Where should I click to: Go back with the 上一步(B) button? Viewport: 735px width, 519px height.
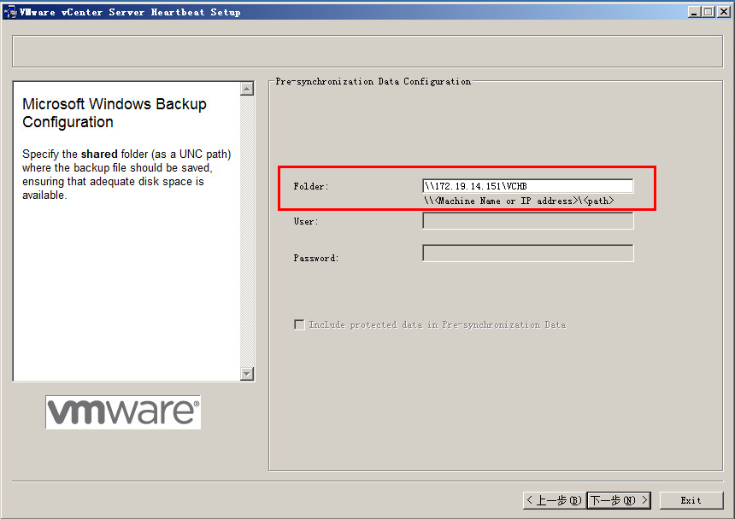click(x=554, y=500)
